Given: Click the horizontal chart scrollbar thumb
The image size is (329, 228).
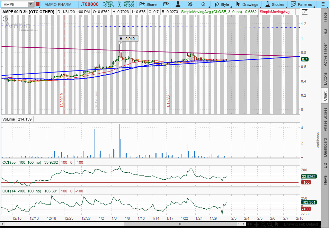Looking at the screenshot, I should click(179, 224).
